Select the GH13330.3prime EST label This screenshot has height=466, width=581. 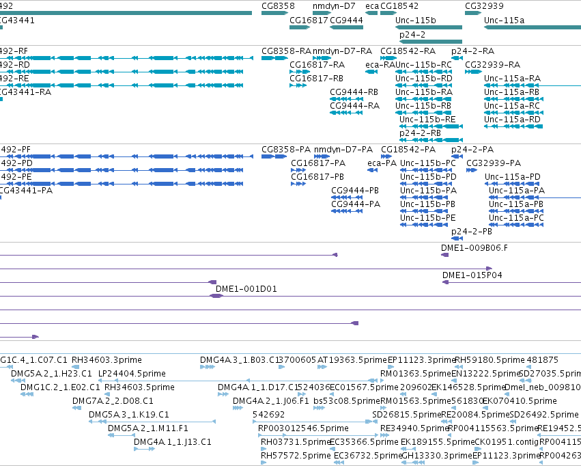(x=437, y=456)
